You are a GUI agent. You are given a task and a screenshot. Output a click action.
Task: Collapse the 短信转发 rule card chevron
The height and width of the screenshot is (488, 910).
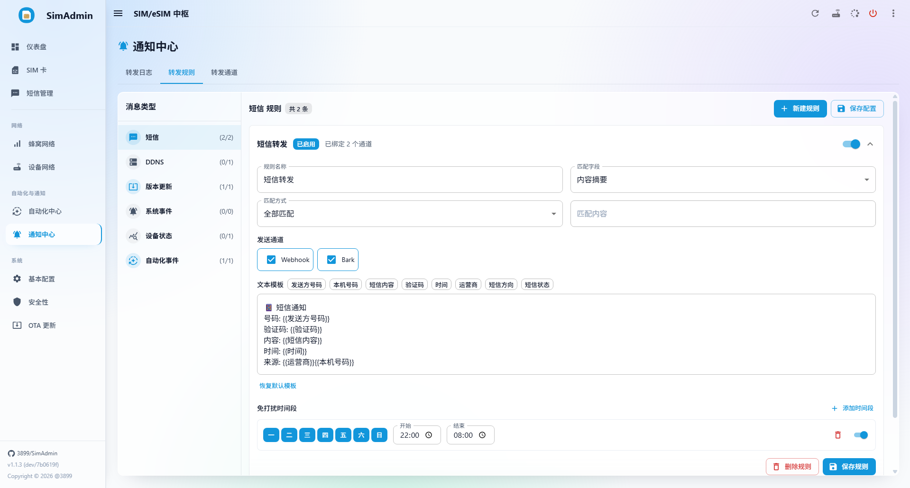point(870,144)
